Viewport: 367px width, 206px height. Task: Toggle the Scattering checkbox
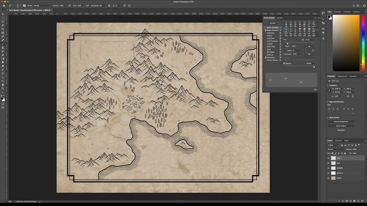(x=266, y=33)
